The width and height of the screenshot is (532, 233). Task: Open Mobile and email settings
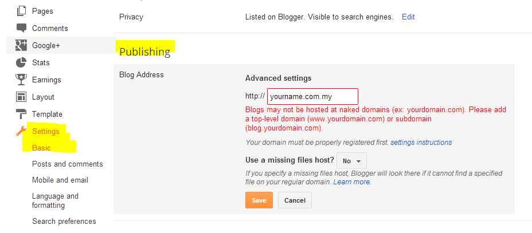pyautogui.click(x=60, y=180)
